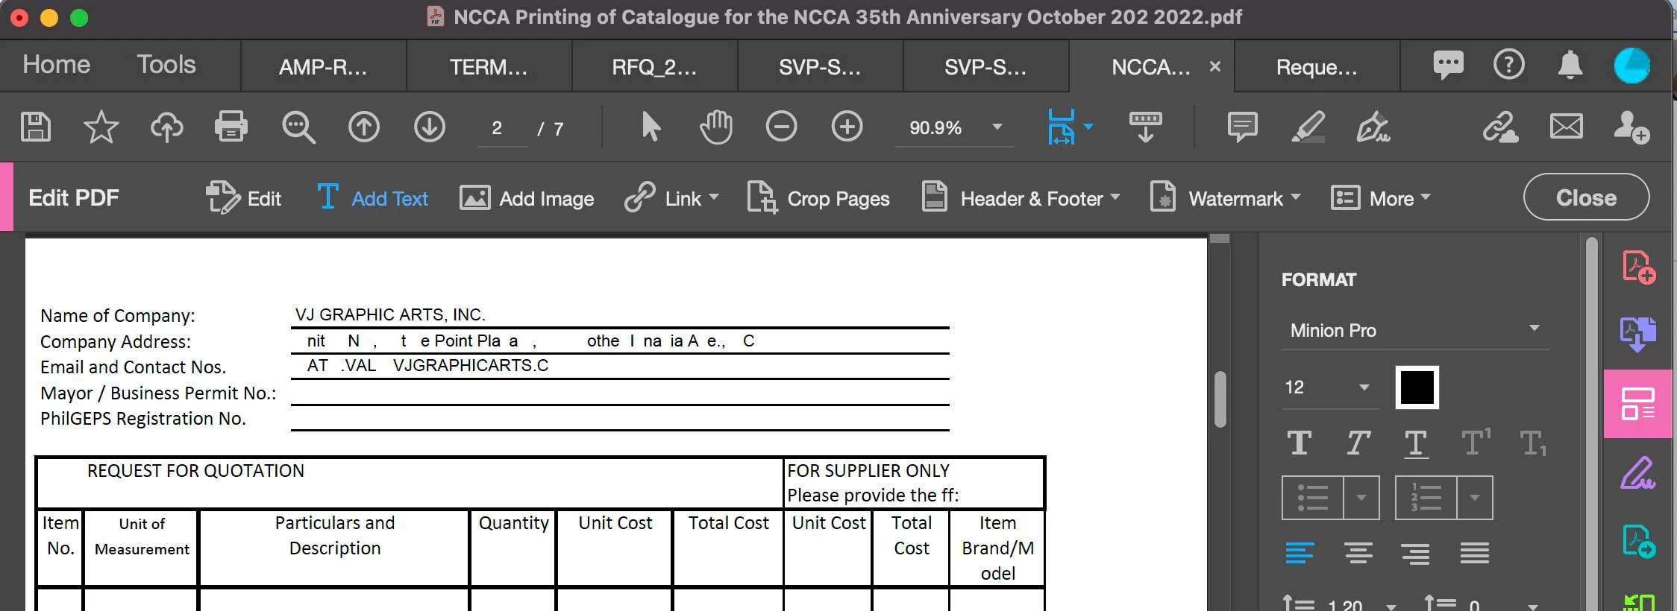Image resolution: width=1677 pixels, height=611 pixels.
Task: Expand the bulleted list style dropdown
Action: (1361, 497)
